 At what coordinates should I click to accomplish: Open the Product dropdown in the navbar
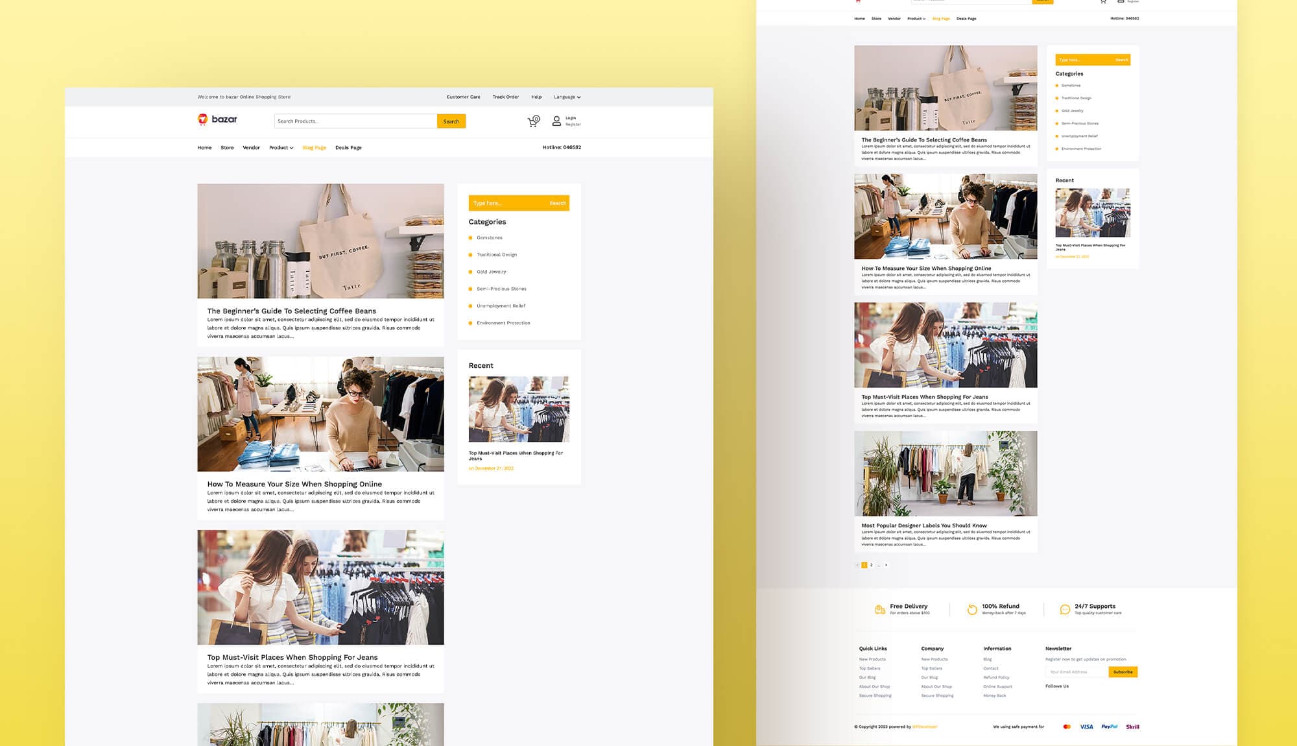click(x=281, y=147)
